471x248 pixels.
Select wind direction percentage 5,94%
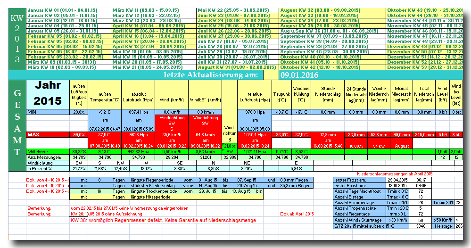click(x=296, y=169)
